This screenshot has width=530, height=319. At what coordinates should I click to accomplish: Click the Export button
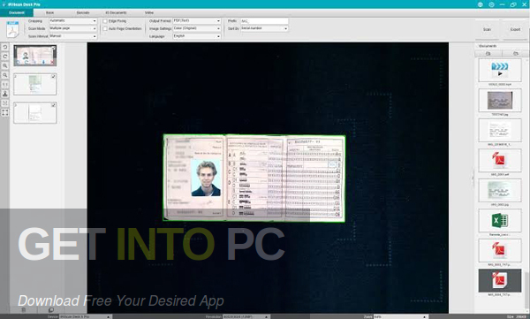(x=515, y=29)
